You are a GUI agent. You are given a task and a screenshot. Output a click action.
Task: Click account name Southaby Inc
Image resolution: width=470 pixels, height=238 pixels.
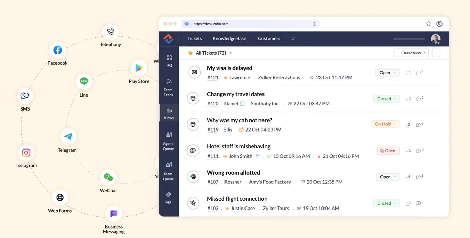[x=265, y=104]
